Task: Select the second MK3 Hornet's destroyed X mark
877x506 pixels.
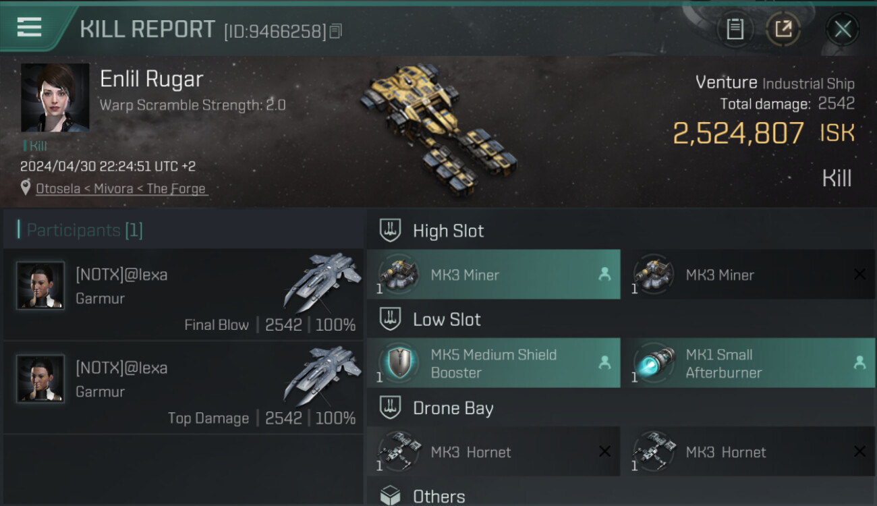Action: (859, 451)
